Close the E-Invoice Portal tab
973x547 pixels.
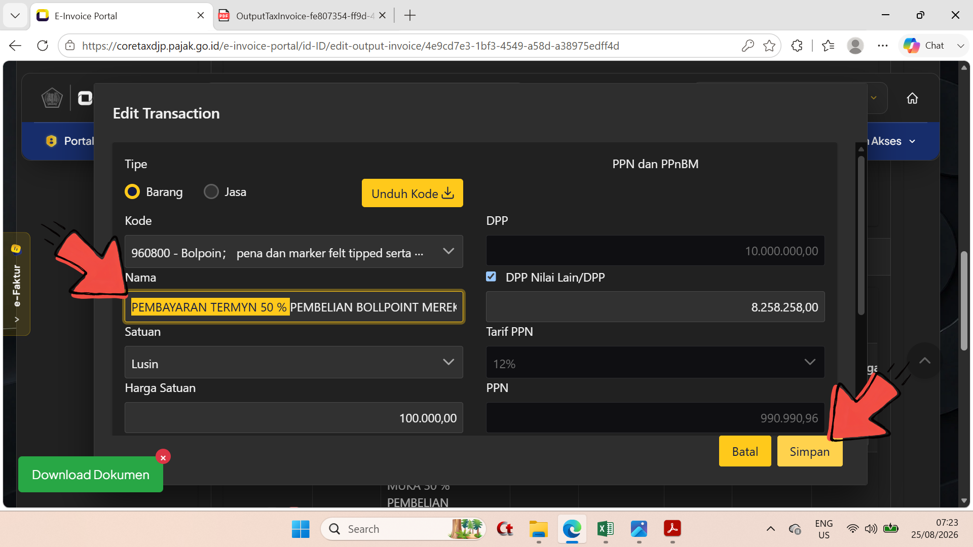(x=201, y=16)
